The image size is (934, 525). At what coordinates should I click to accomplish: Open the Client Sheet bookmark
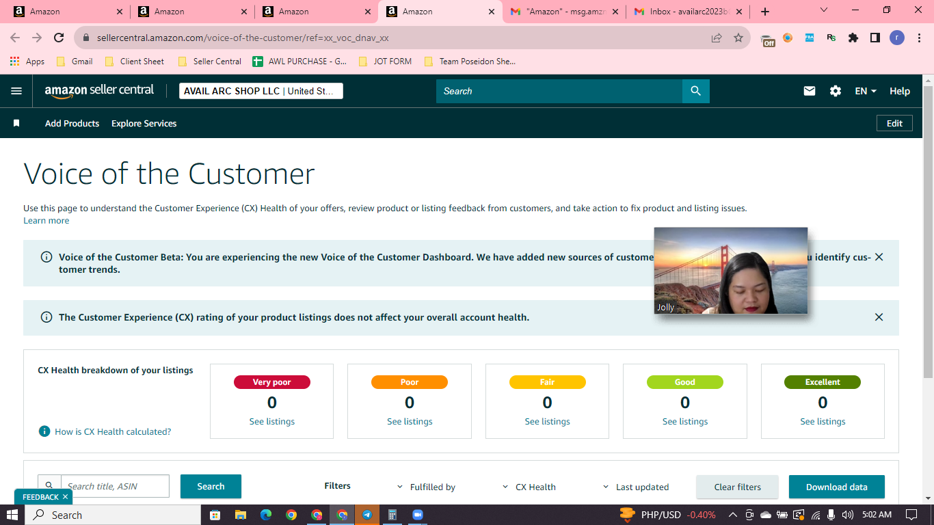pyautogui.click(x=135, y=62)
